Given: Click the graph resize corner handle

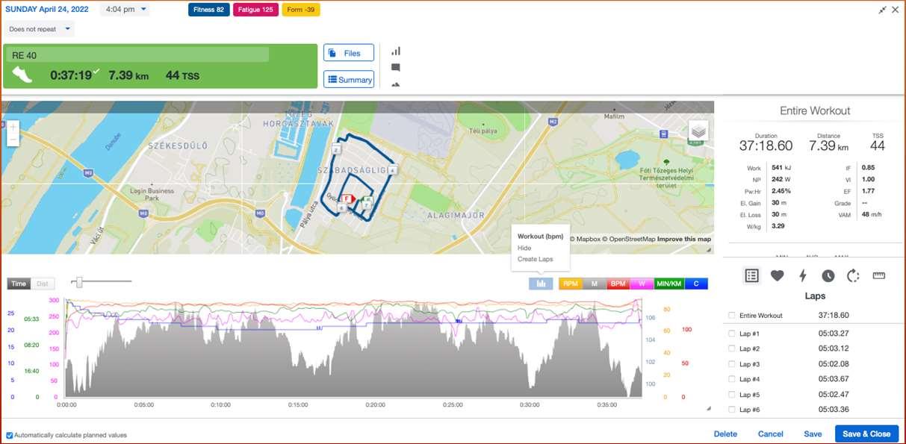Looking at the screenshot, I should 709,408.
